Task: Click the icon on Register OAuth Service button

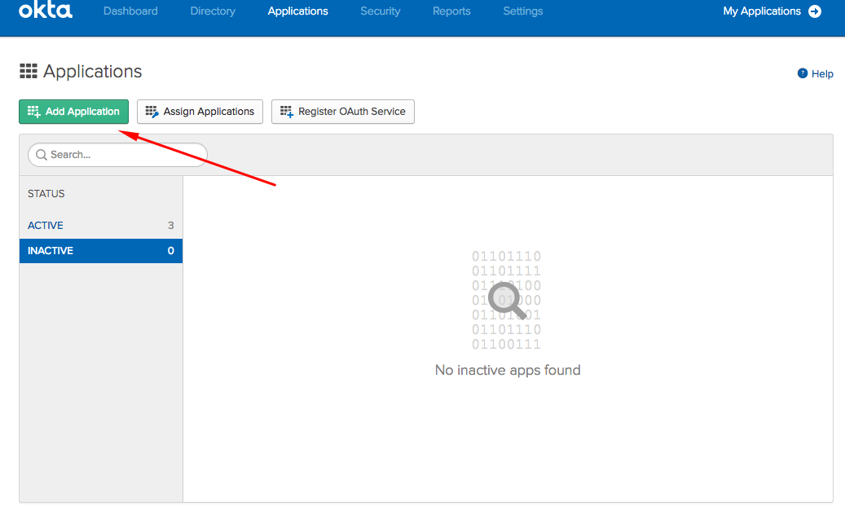Action: tap(286, 111)
